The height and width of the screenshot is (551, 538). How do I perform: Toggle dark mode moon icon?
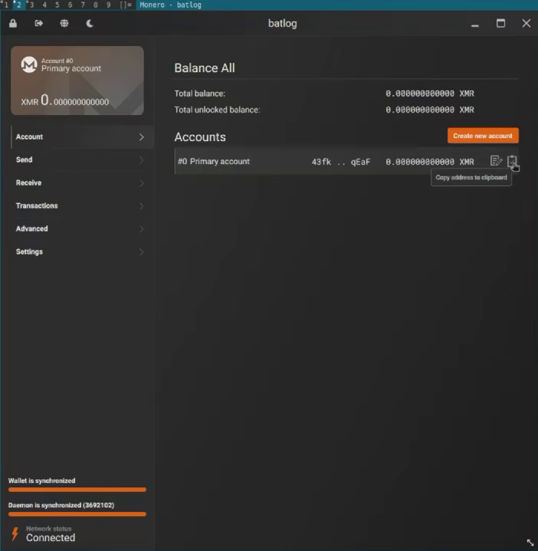click(x=90, y=24)
